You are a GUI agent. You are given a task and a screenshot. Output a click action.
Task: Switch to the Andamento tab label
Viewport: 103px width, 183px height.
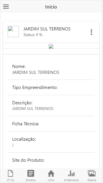point(71,180)
